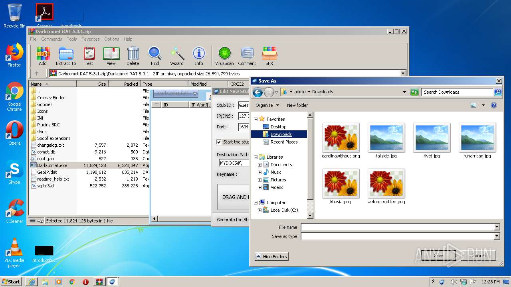
Task: Collapse the Favorites tree group
Action: pos(255,119)
